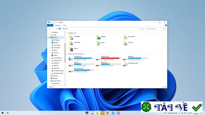Viewport: 205px width, 115px height.
Task: Click the Music (G:) usage bar
Action: pyautogui.click(x=111, y=64)
